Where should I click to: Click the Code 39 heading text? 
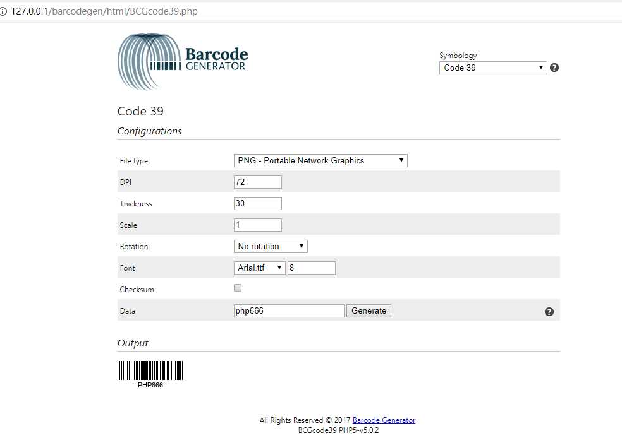[140, 111]
